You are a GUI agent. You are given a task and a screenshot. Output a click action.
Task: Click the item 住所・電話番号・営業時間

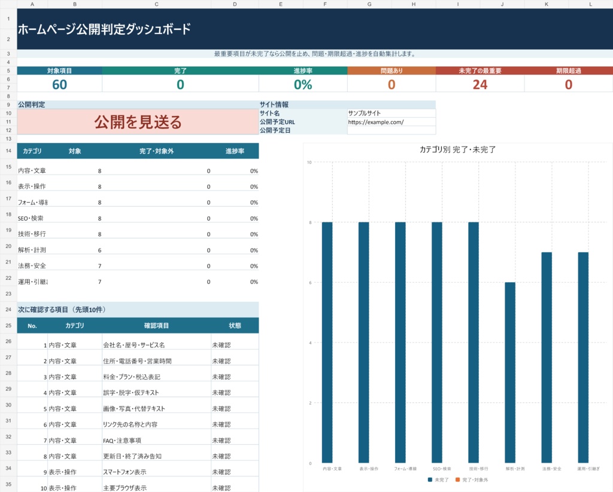pos(137,361)
